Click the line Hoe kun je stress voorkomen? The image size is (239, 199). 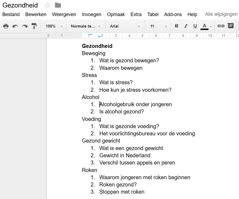pyautogui.click(x=135, y=90)
